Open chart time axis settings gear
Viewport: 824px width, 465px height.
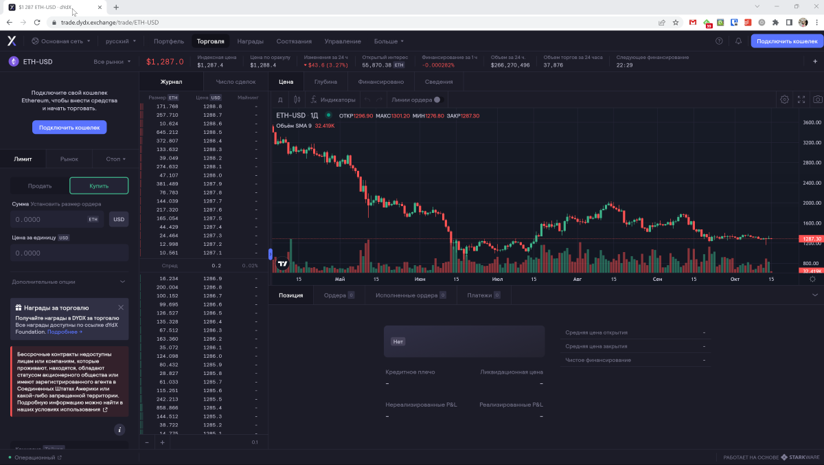(x=812, y=279)
